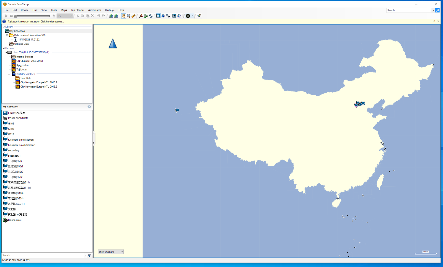
Task: Click the Send to Device icon
Action: tap(111, 16)
